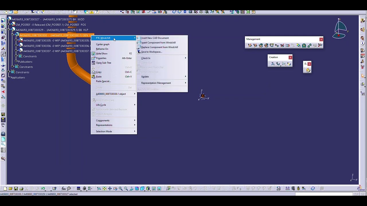Viewport: 367px width, 206px height.
Task: Choose Paste Special... in context menu
Action: [x=114, y=81]
